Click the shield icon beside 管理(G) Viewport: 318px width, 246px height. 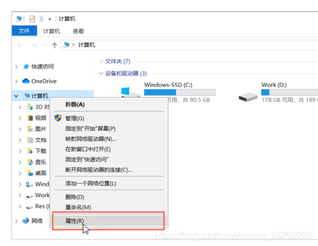point(58,118)
